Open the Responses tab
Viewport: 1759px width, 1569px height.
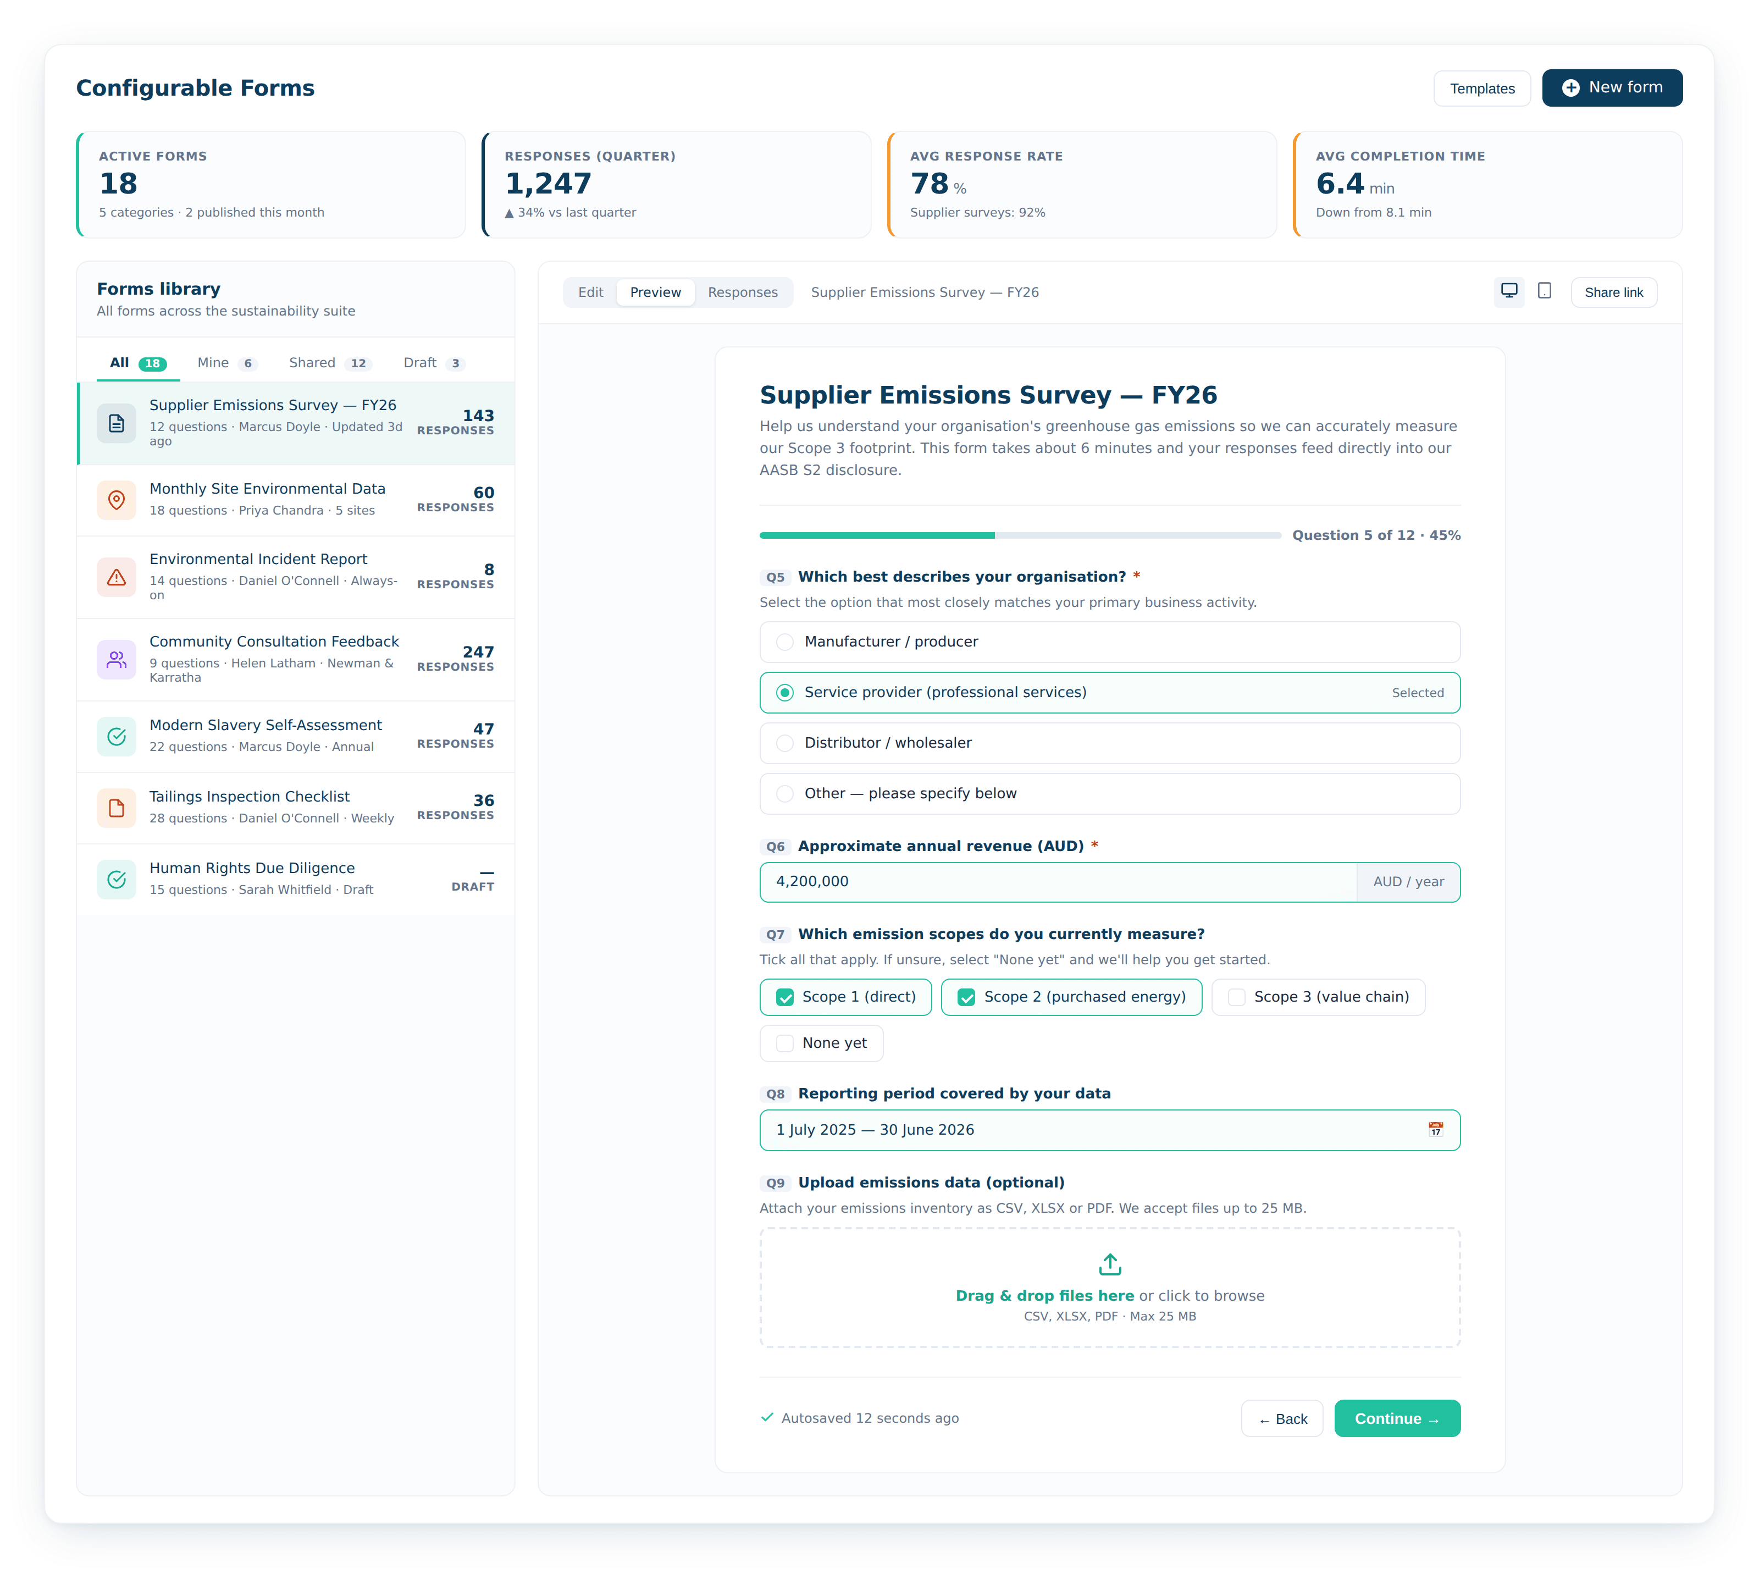742,292
